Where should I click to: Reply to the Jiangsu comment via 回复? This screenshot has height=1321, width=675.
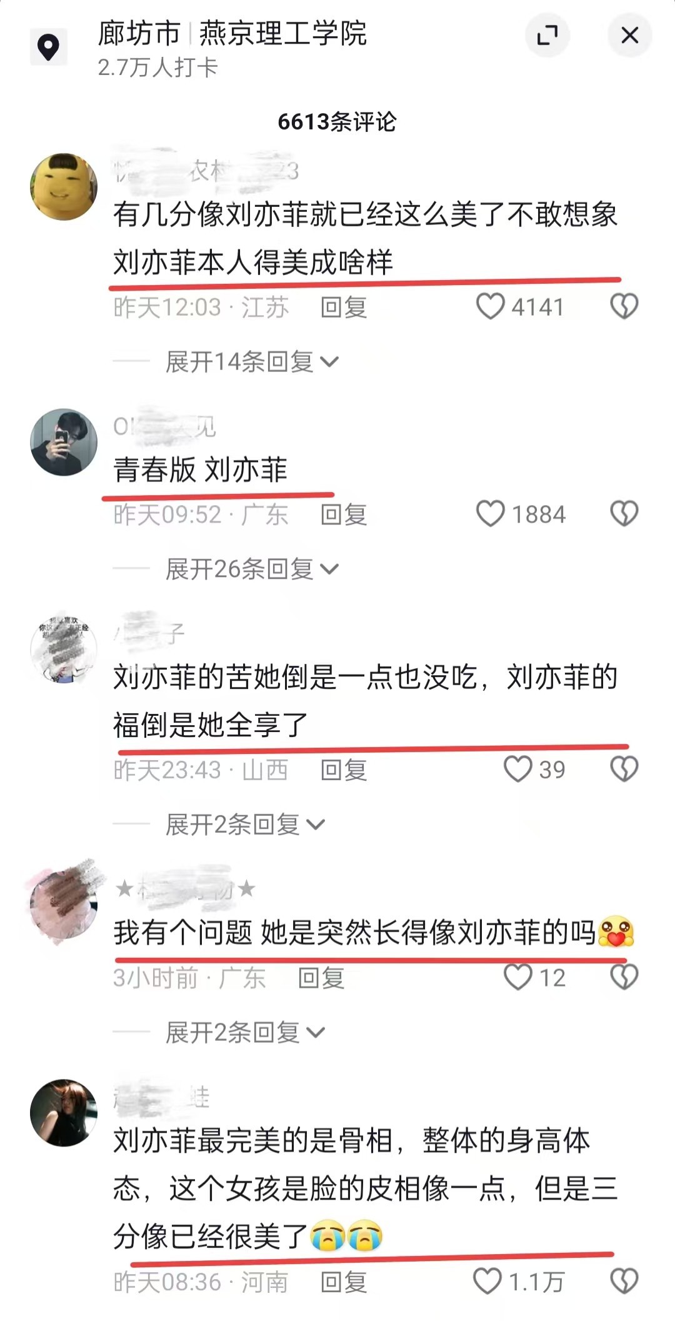coord(344,307)
